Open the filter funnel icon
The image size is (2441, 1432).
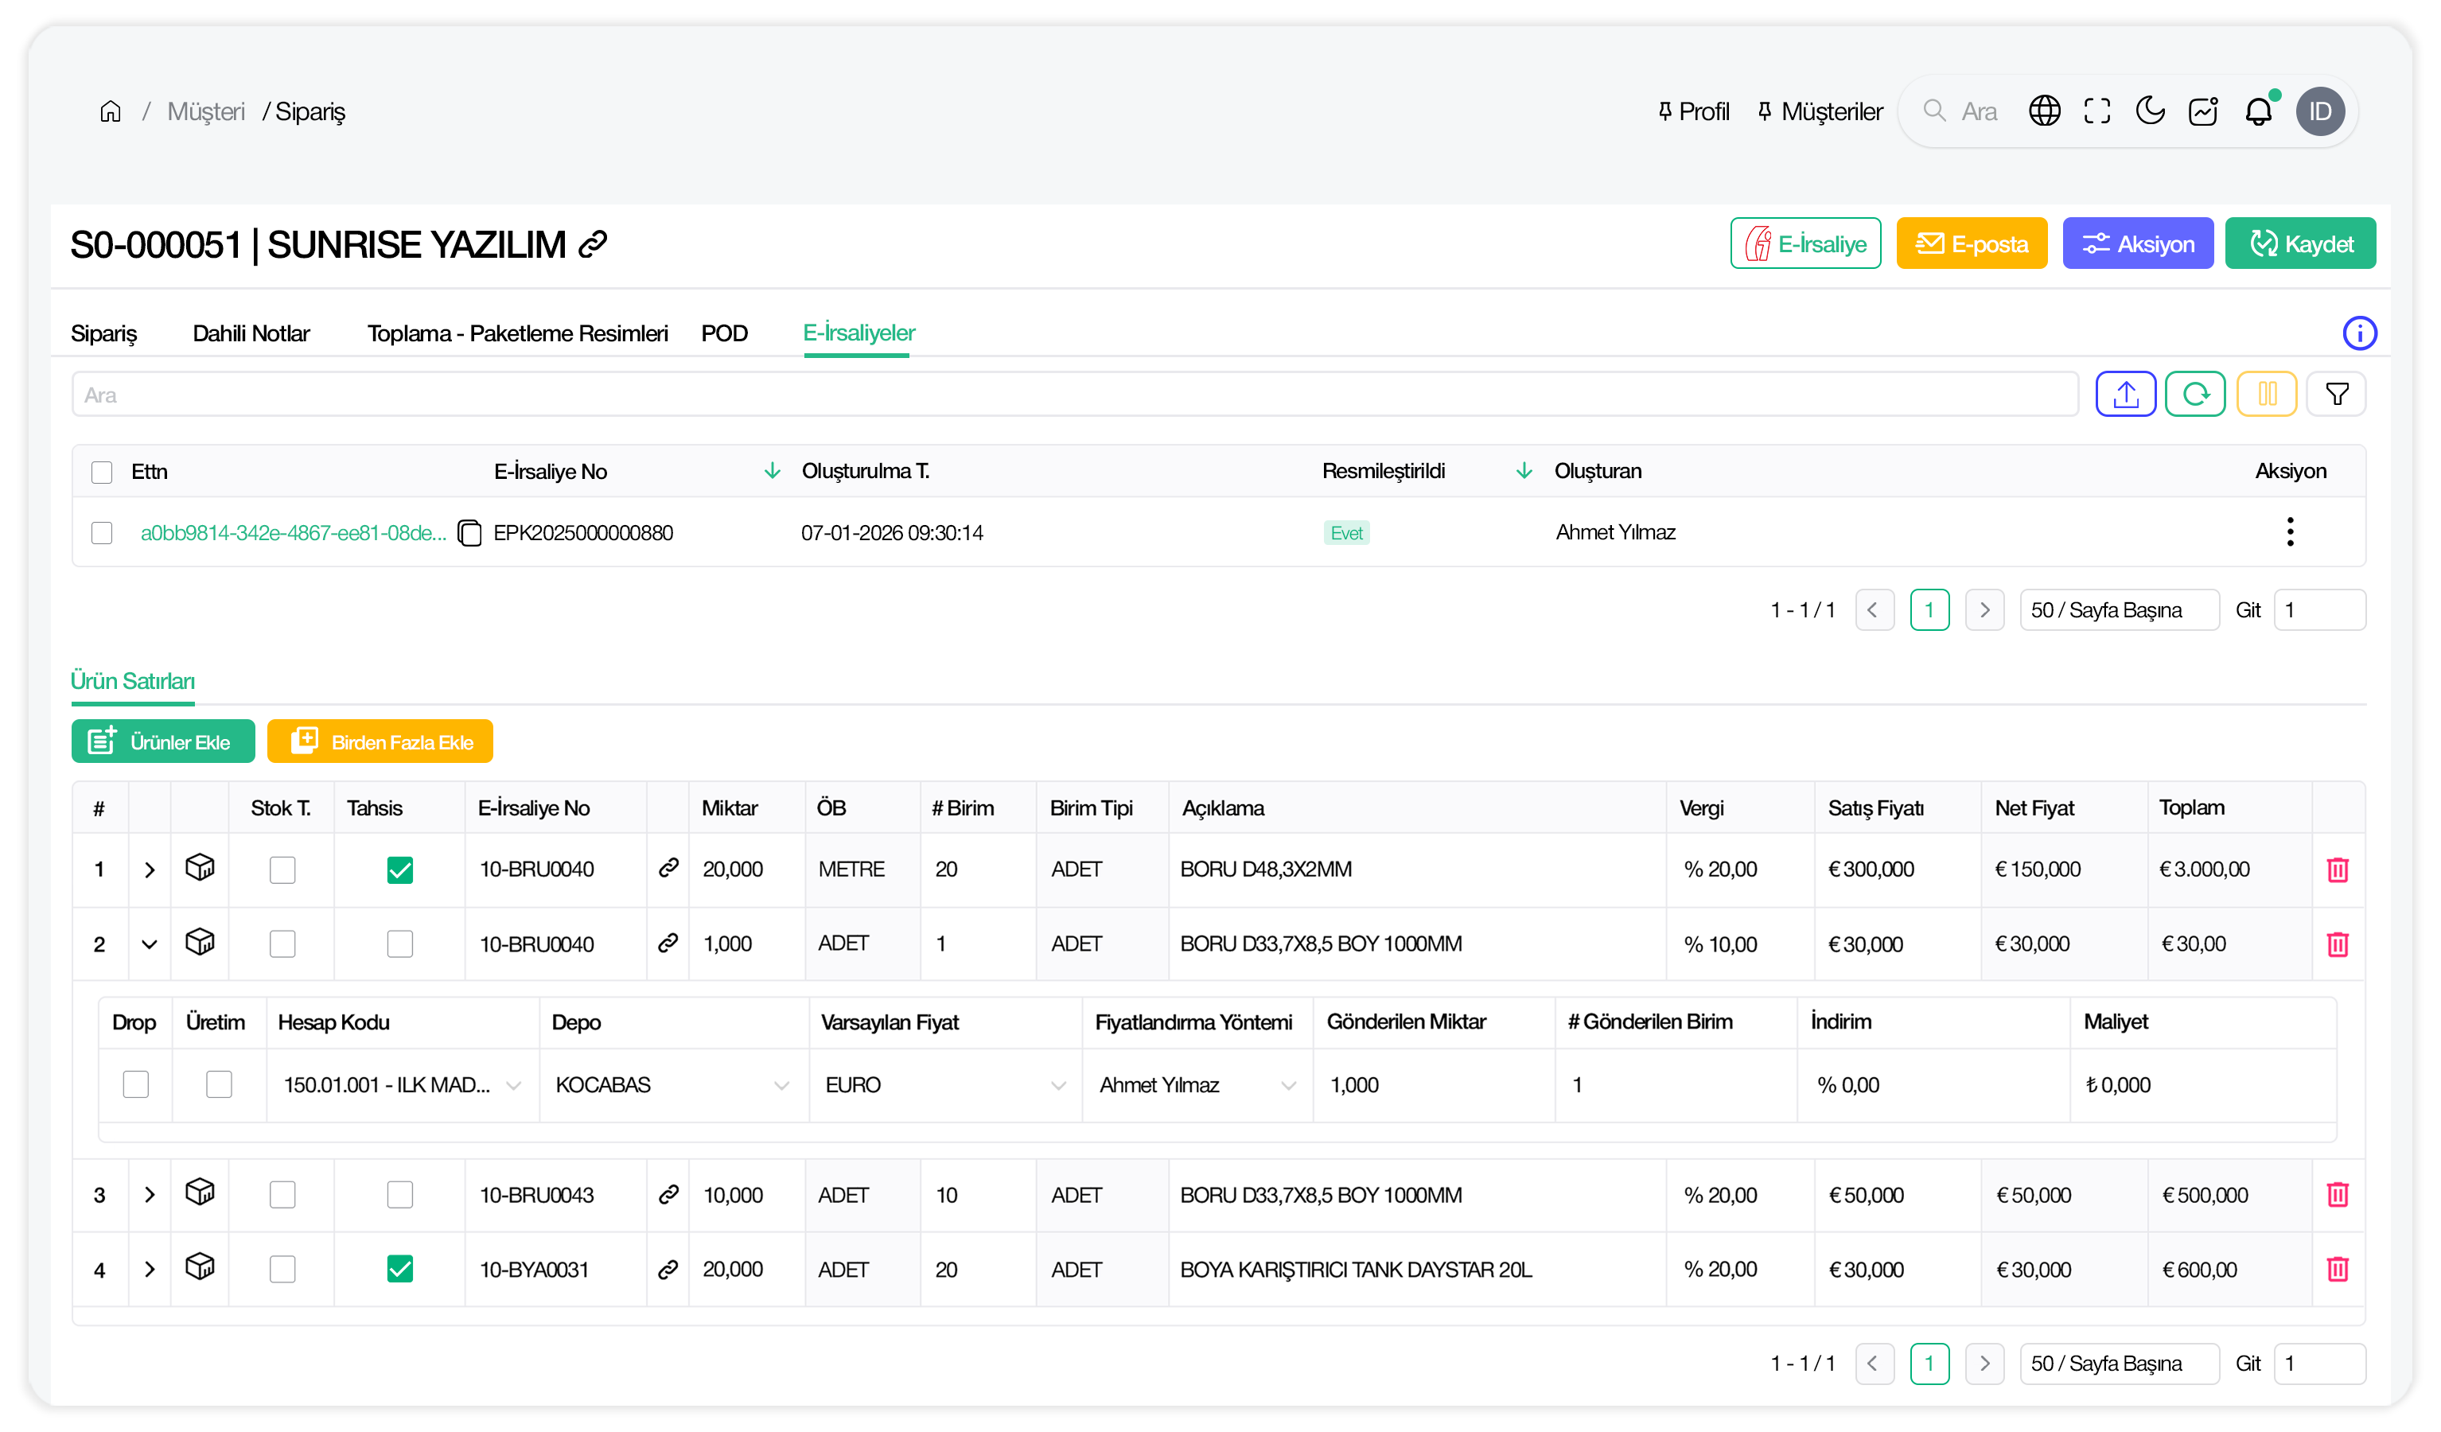click(x=2337, y=395)
